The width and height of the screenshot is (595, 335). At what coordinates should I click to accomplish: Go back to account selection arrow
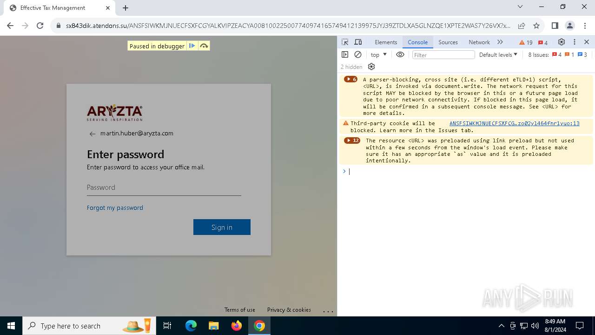pyautogui.click(x=92, y=134)
